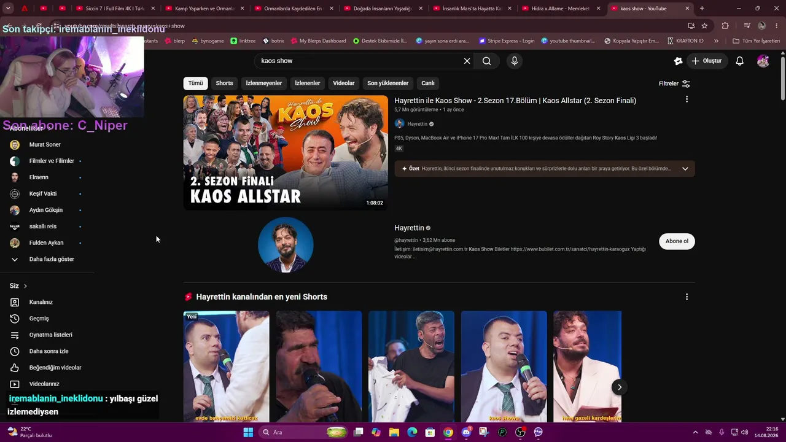Open Keşif Vakti subscription channel
This screenshot has height=442, width=786.
(43, 194)
